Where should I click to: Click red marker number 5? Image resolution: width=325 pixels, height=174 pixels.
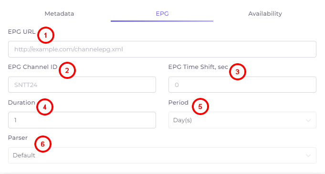(200, 106)
